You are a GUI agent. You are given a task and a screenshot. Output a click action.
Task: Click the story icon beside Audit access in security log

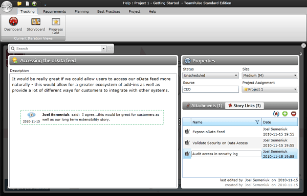pyautogui.click(x=187, y=154)
